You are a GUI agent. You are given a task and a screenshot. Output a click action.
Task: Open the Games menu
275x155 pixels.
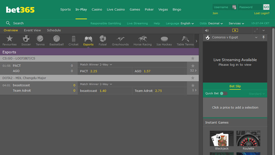(x=135, y=10)
